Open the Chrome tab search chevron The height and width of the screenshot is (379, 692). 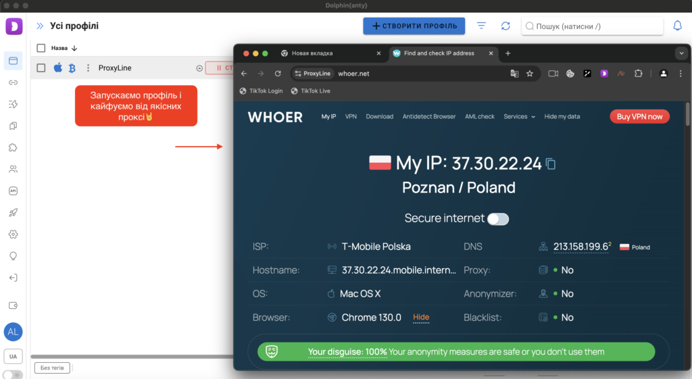click(x=681, y=53)
